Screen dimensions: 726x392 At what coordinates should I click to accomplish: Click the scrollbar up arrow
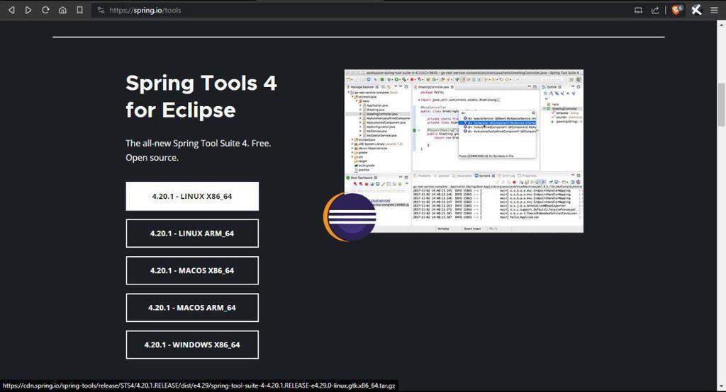tap(721, 23)
